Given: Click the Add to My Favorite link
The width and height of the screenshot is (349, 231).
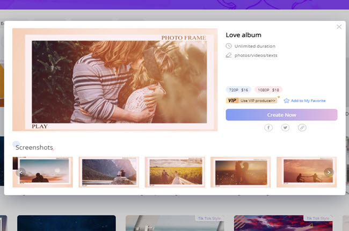Looking at the screenshot, I should [308, 100].
